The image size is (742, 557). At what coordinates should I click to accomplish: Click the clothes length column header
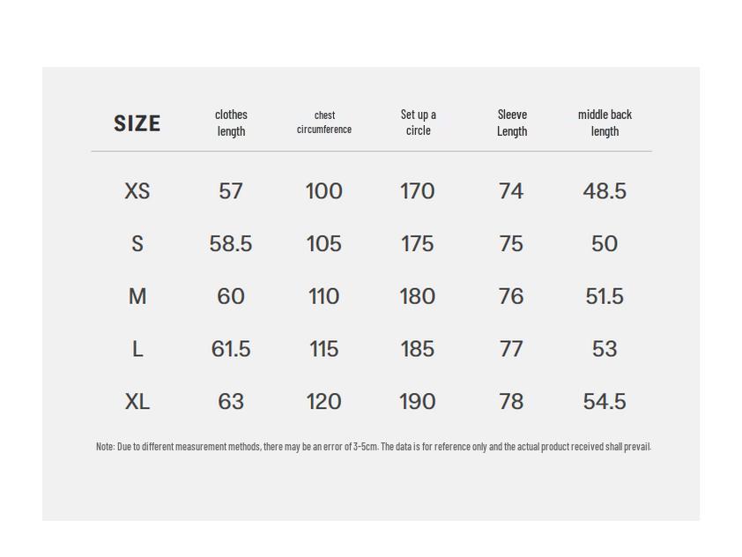(231, 123)
